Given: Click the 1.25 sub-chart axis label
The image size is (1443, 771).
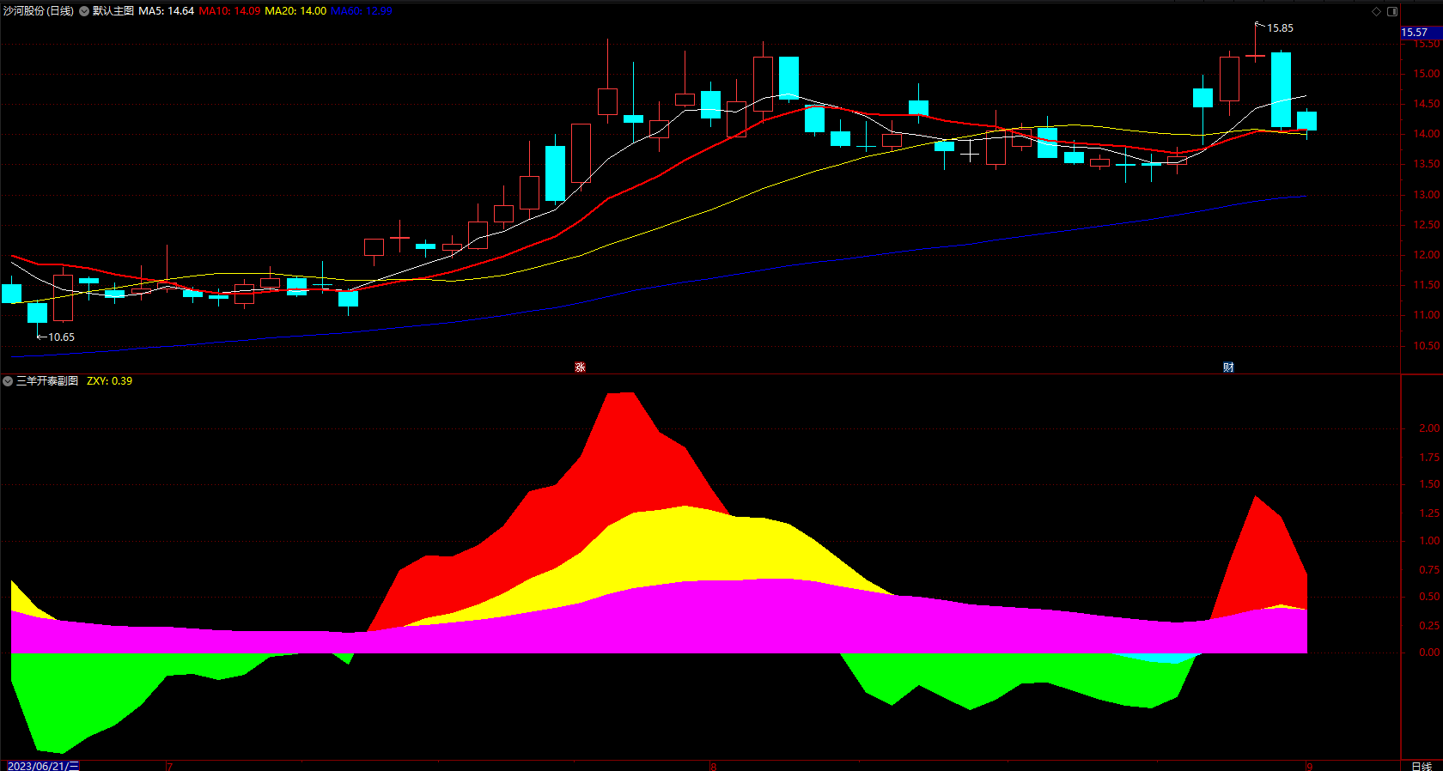Looking at the screenshot, I should tap(1429, 513).
